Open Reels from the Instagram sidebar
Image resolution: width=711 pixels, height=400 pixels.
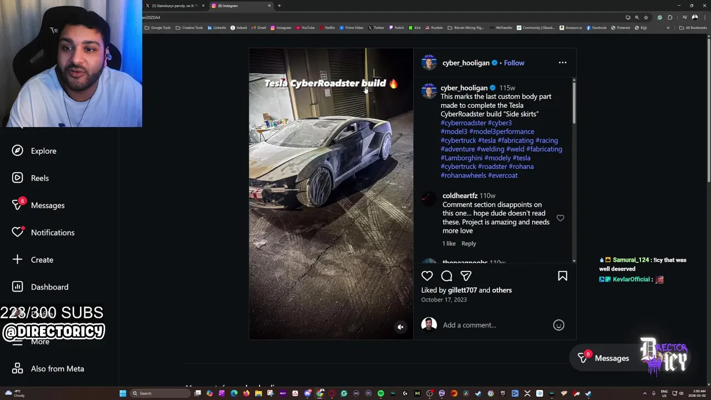pyautogui.click(x=31, y=178)
